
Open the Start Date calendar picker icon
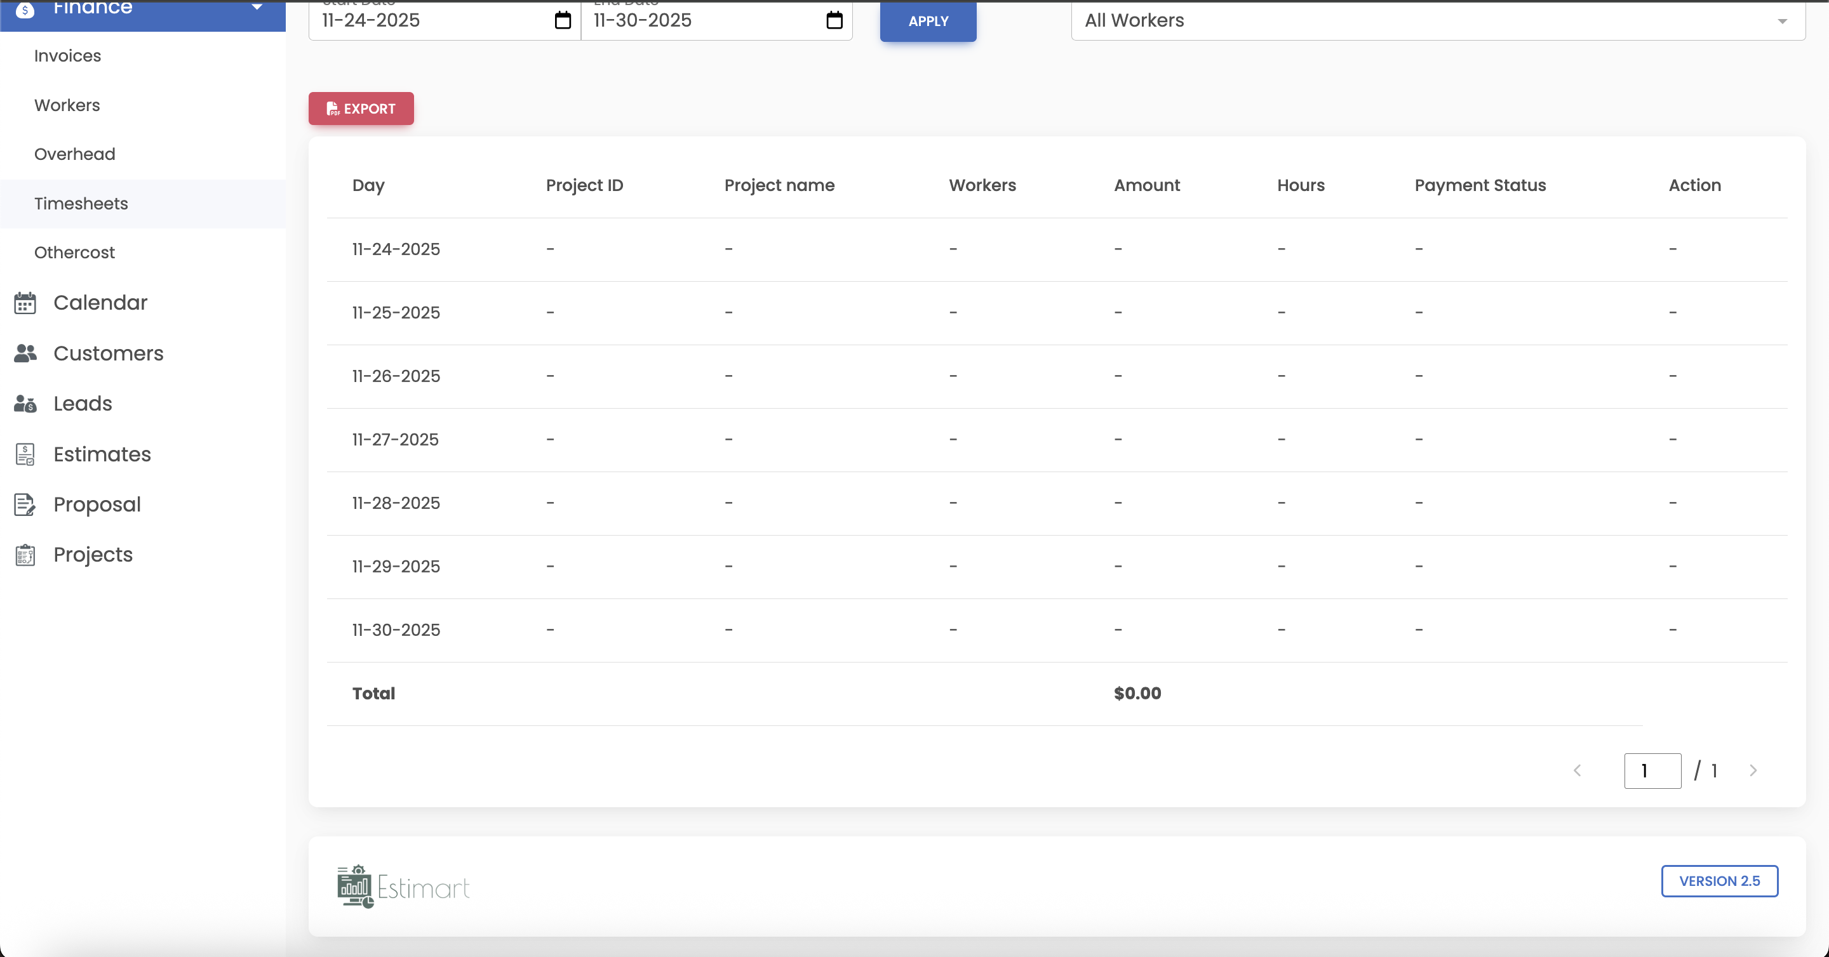[562, 20]
